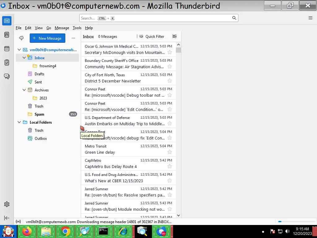This screenshot has height=238, width=317.
Task: Open the View menu
Action: [39, 28]
